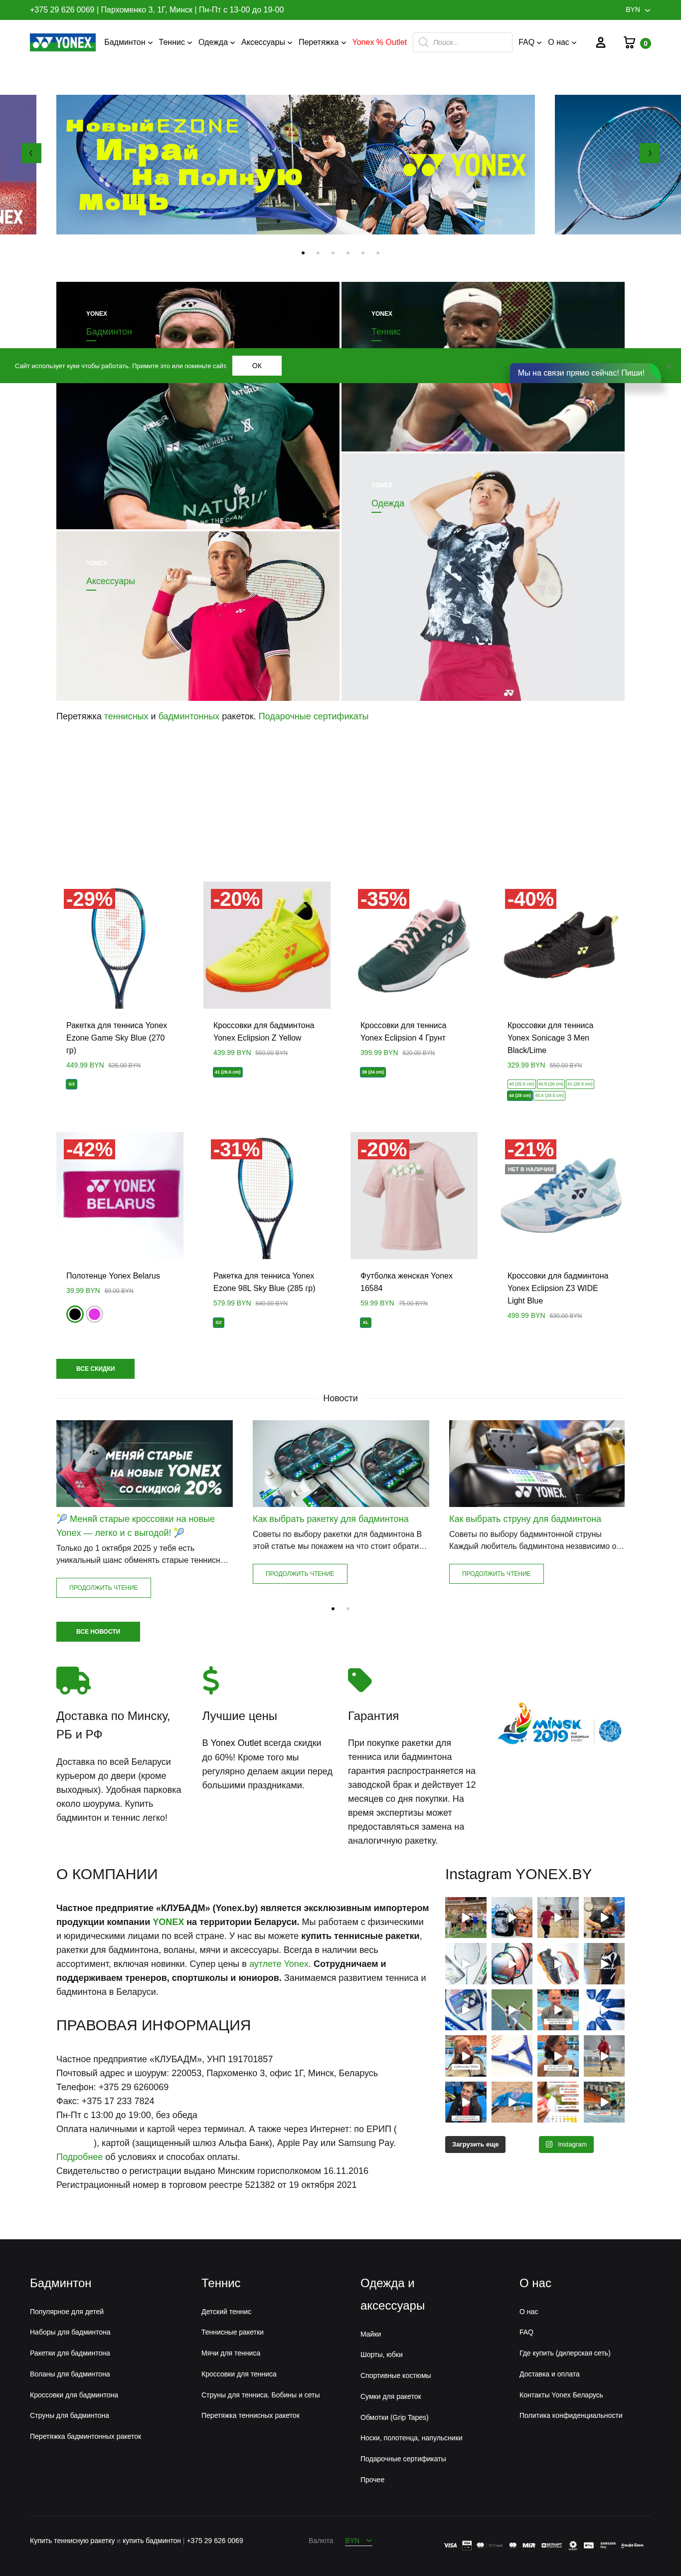Expand the FAQ dropdown menu
The width and height of the screenshot is (681, 2576).
click(x=530, y=42)
